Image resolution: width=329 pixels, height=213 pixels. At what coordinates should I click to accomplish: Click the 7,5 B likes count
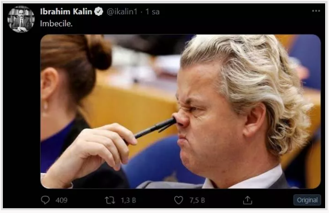197,201
